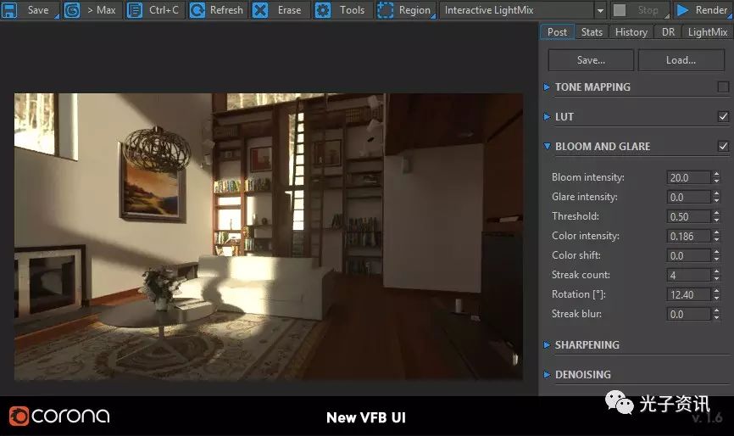This screenshot has width=734, height=436.
Task: Activate the Region selection icon
Action: pos(386,10)
